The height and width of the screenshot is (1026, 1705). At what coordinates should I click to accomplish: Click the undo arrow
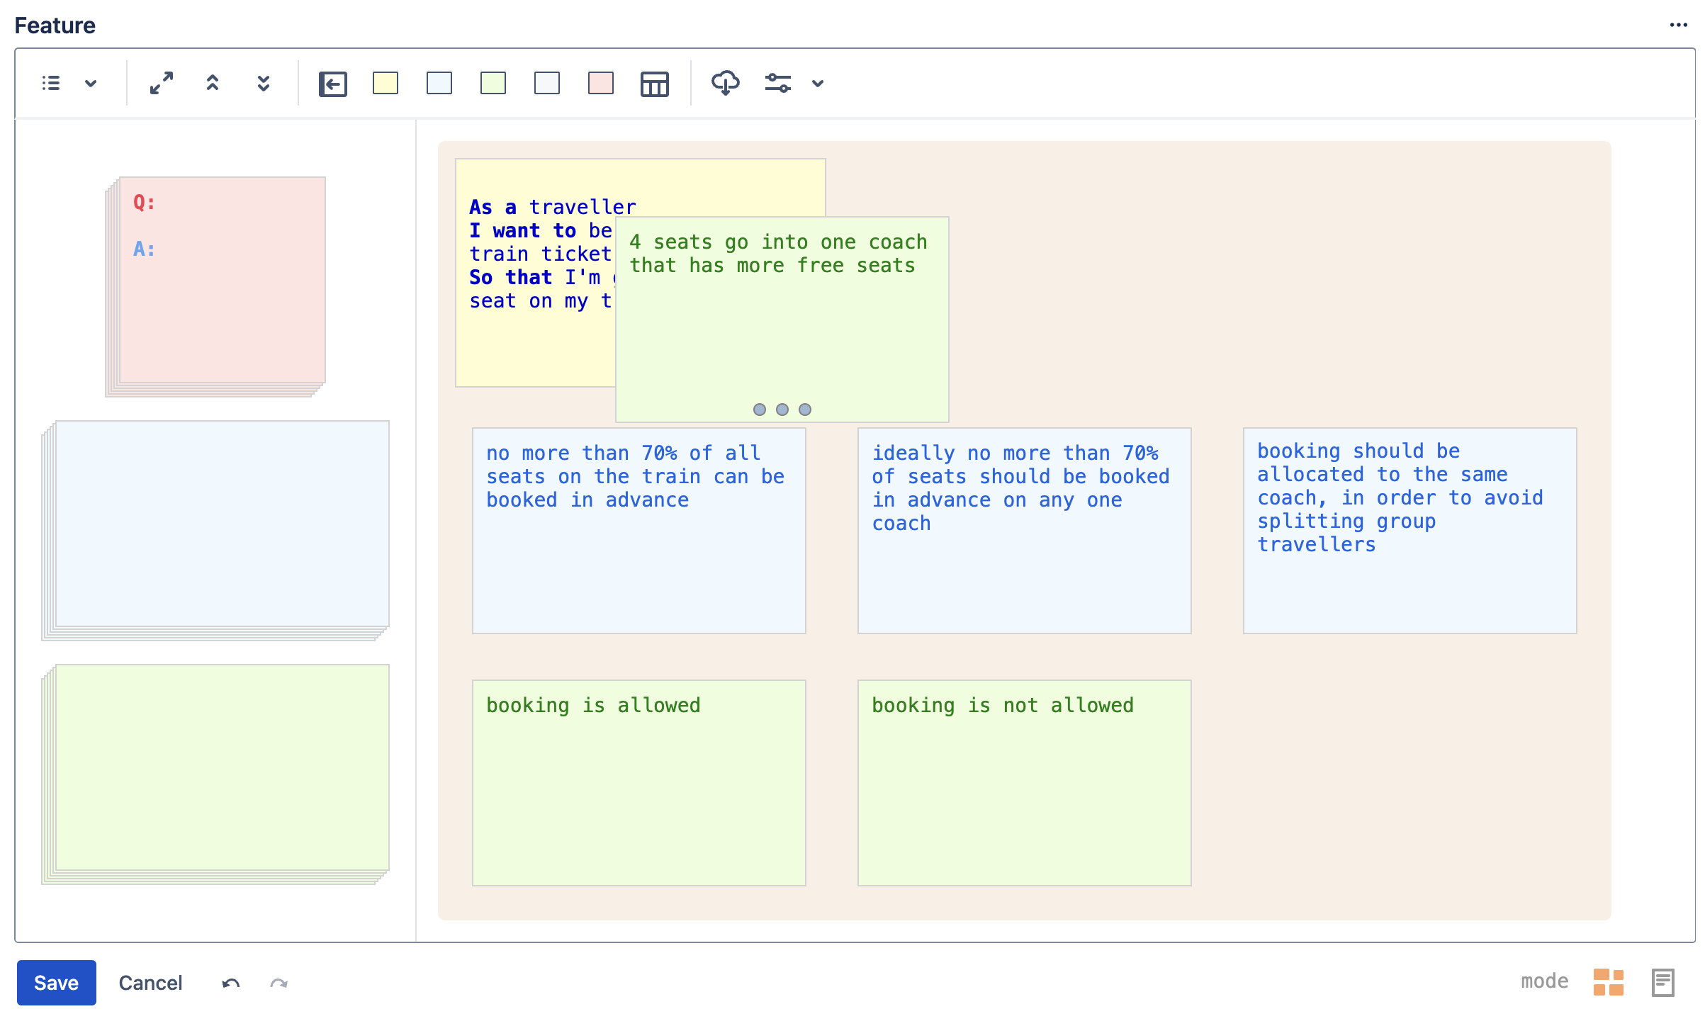coord(231,983)
